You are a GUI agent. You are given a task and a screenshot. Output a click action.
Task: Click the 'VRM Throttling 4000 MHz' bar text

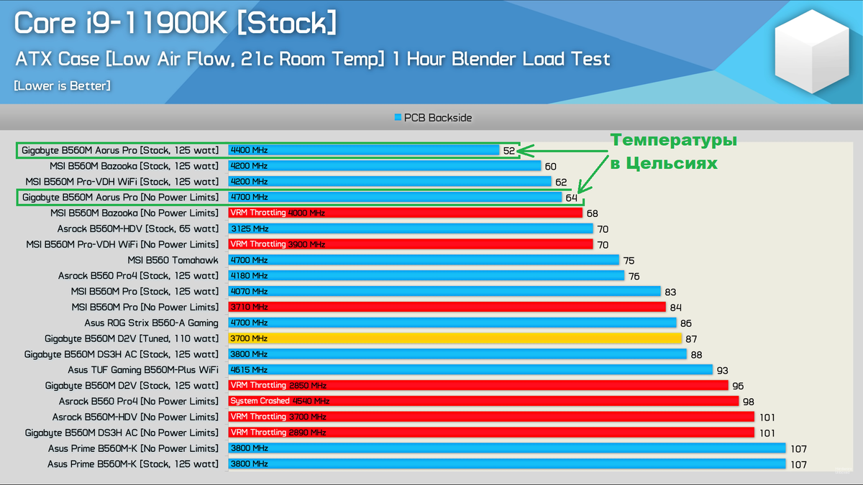(x=278, y=213)
